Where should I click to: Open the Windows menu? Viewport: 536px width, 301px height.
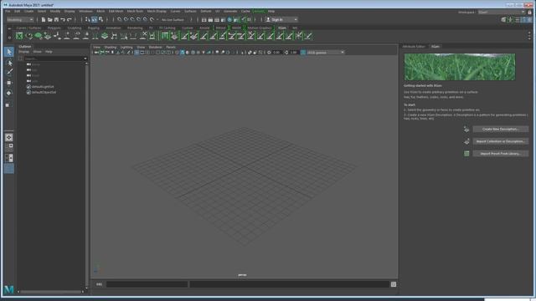point(85,11)
